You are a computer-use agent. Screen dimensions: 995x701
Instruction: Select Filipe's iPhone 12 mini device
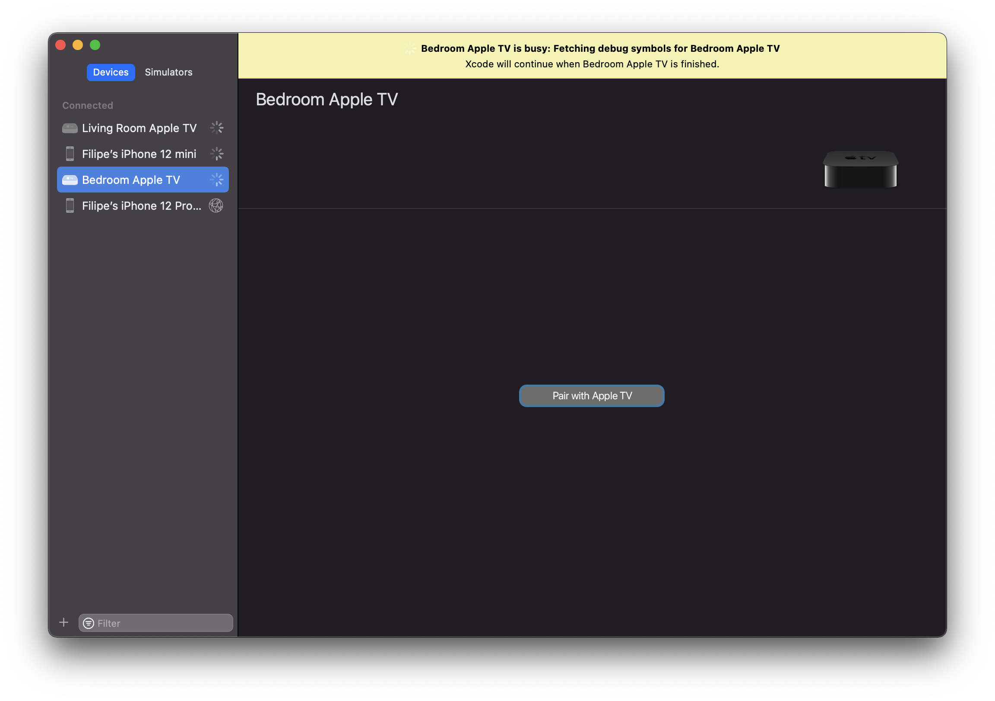[139, 154]
